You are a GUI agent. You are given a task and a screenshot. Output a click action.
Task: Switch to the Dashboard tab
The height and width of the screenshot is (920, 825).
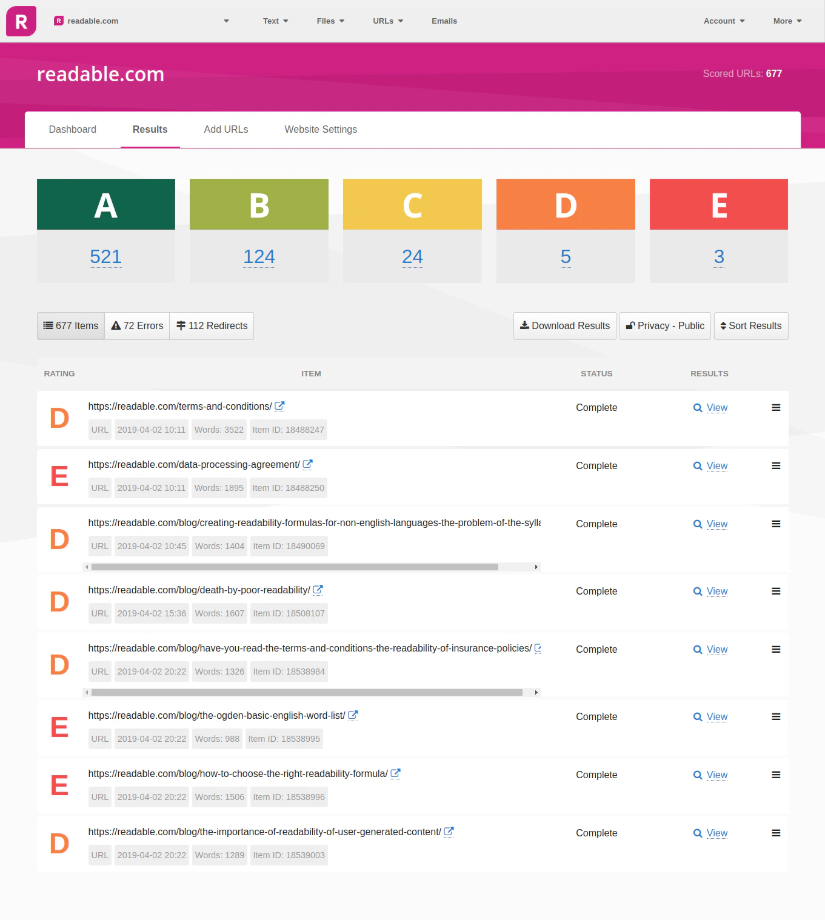pos(72,129)
